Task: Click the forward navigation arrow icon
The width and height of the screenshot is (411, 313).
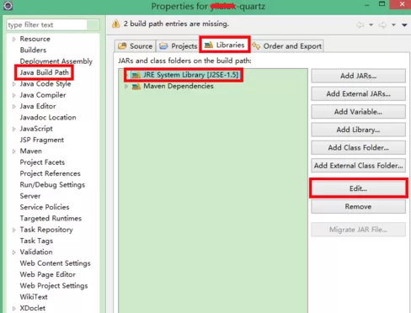Action: point(382,25)
